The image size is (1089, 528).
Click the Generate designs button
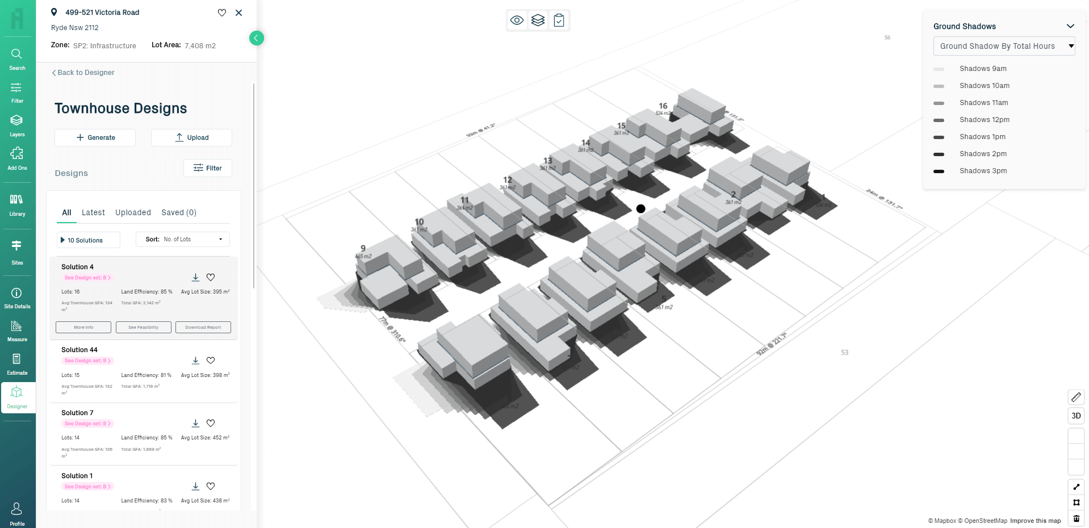pos(95,137)
